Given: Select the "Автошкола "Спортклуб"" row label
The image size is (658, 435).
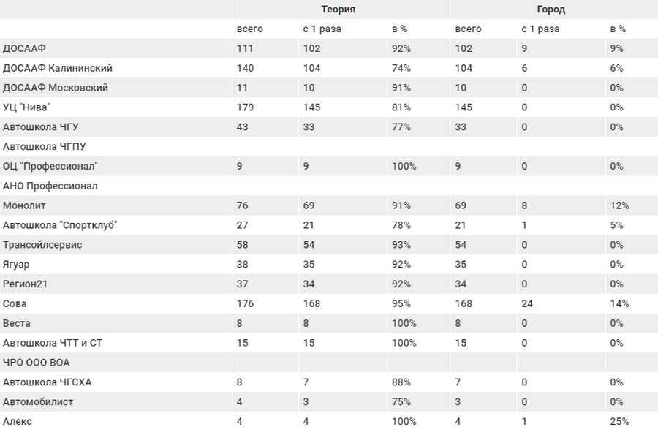Looking at the screenshot, I should pyautogui.click(x=60, y=225).
